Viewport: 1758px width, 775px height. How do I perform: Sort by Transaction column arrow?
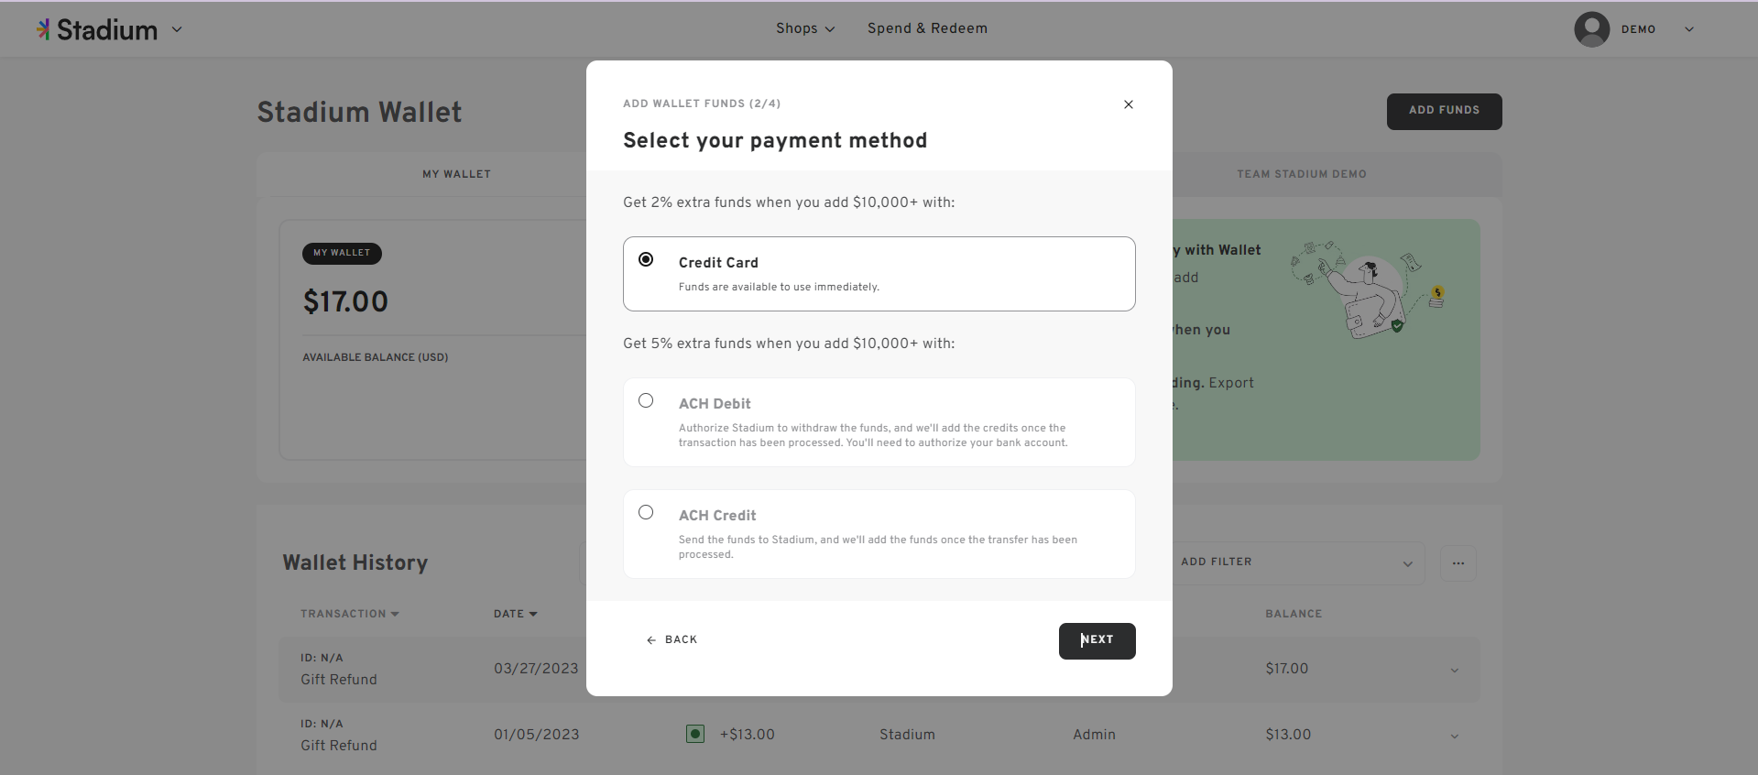[x=395, y=614]
